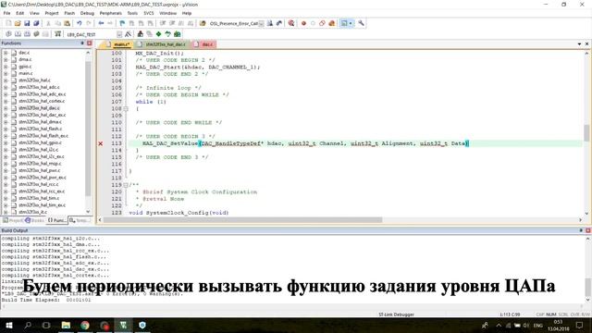Switch to the Templates panel tab
The width and height of the screenshot is (592, 333).
(80, 220)
